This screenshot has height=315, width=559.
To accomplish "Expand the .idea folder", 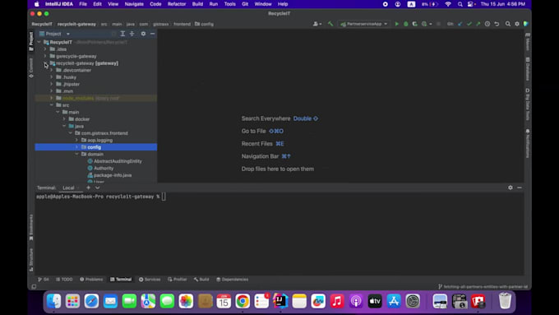I will tap(45, 49).
